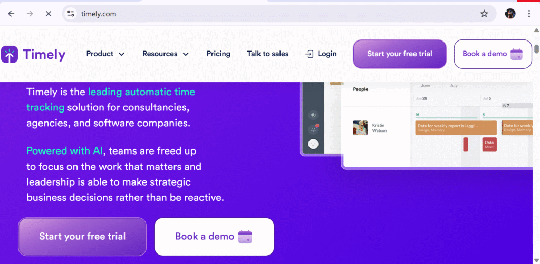Click the vertical scrollbar thumb
Screen dimensions: 540x264
(x=536, y=49)
